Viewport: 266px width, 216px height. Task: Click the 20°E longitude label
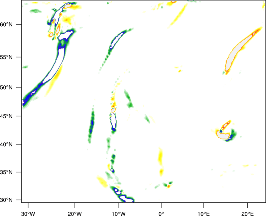pyautogui.click(x=247, y=214)
